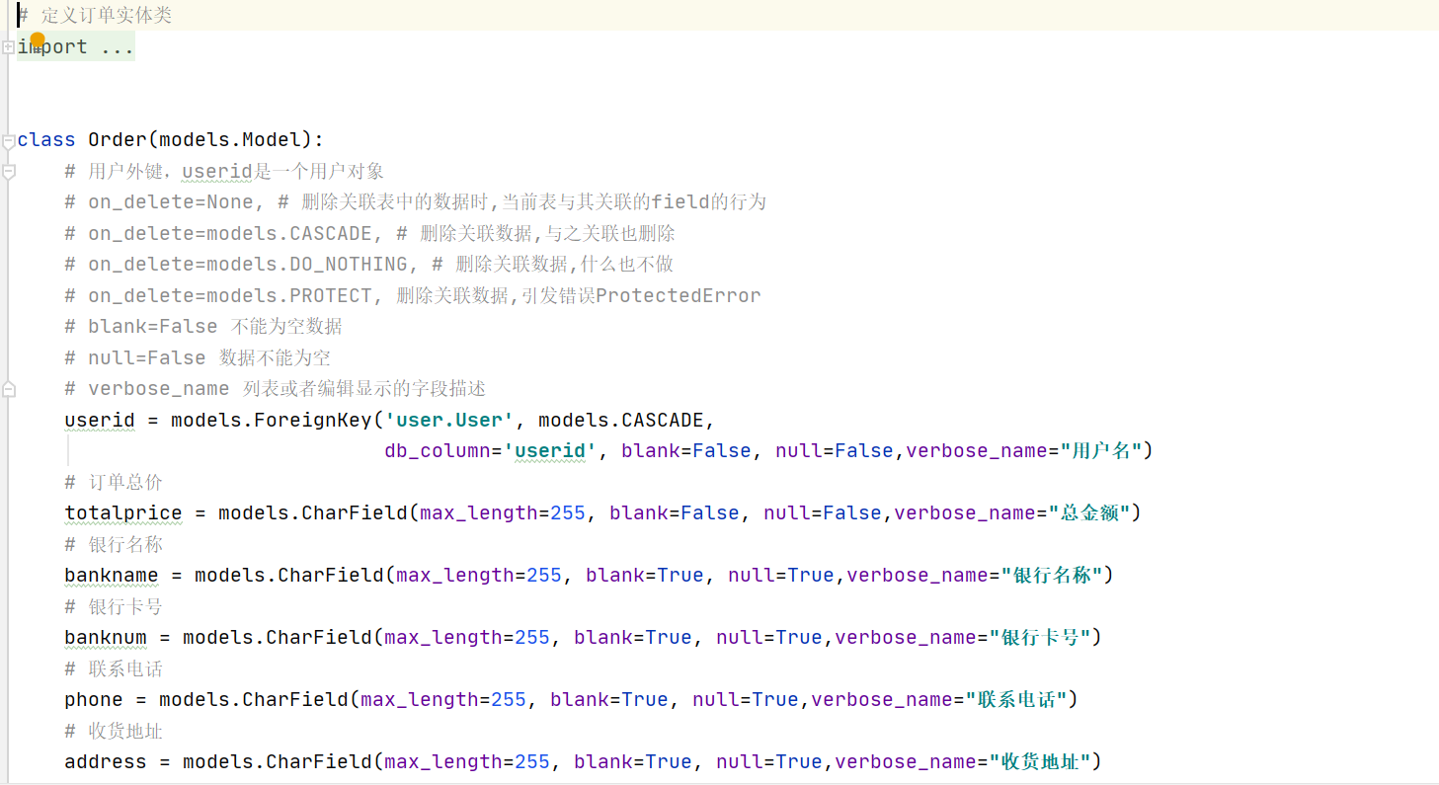Click fold end marker beside verbose_name comment
The image size is (1439, 785).
click(x=8, y=389)
